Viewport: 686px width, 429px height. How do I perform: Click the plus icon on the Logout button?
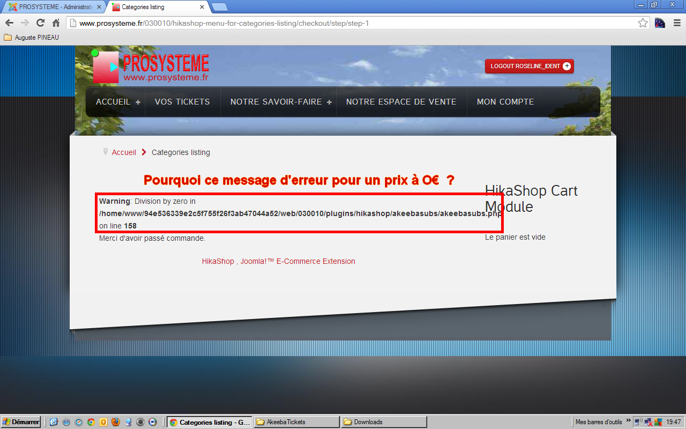(566, 66)
